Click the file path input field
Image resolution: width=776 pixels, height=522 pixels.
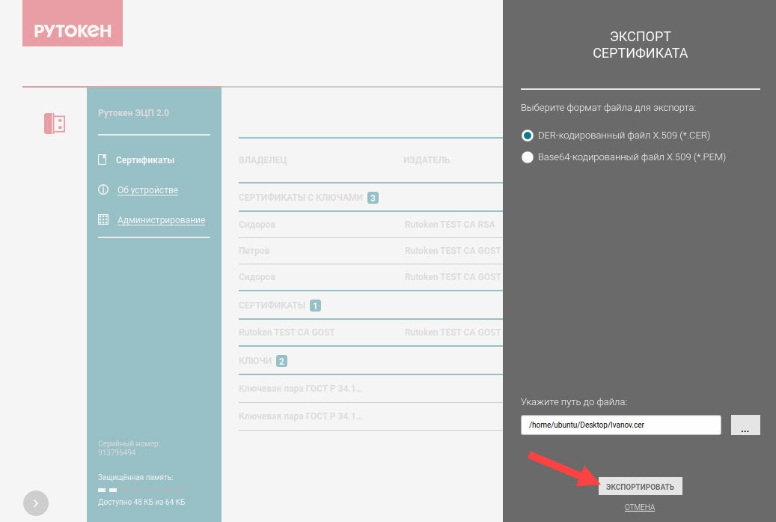(x=620, y=425)
